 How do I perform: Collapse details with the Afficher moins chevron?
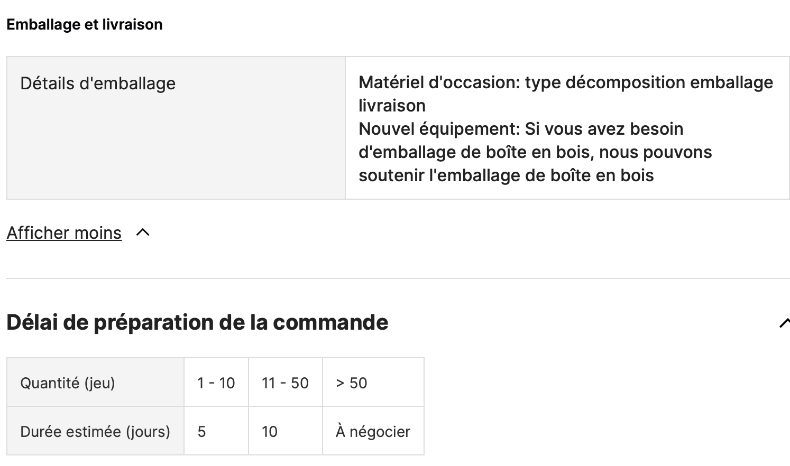click(x=143, y=232)
